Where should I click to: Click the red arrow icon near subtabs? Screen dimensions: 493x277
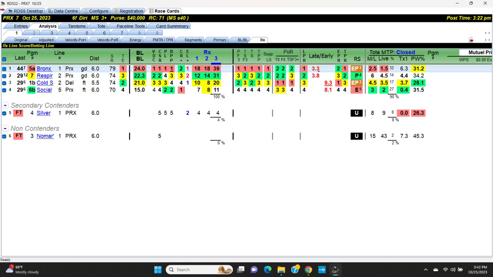tap(471, 40)
